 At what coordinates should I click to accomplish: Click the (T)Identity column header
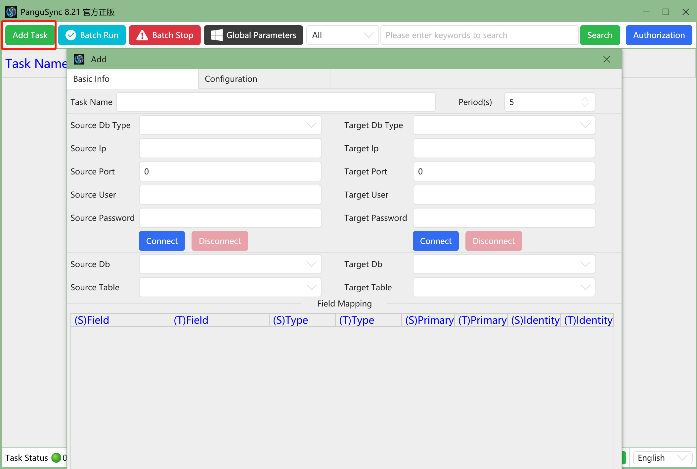(x=587, y=320)
